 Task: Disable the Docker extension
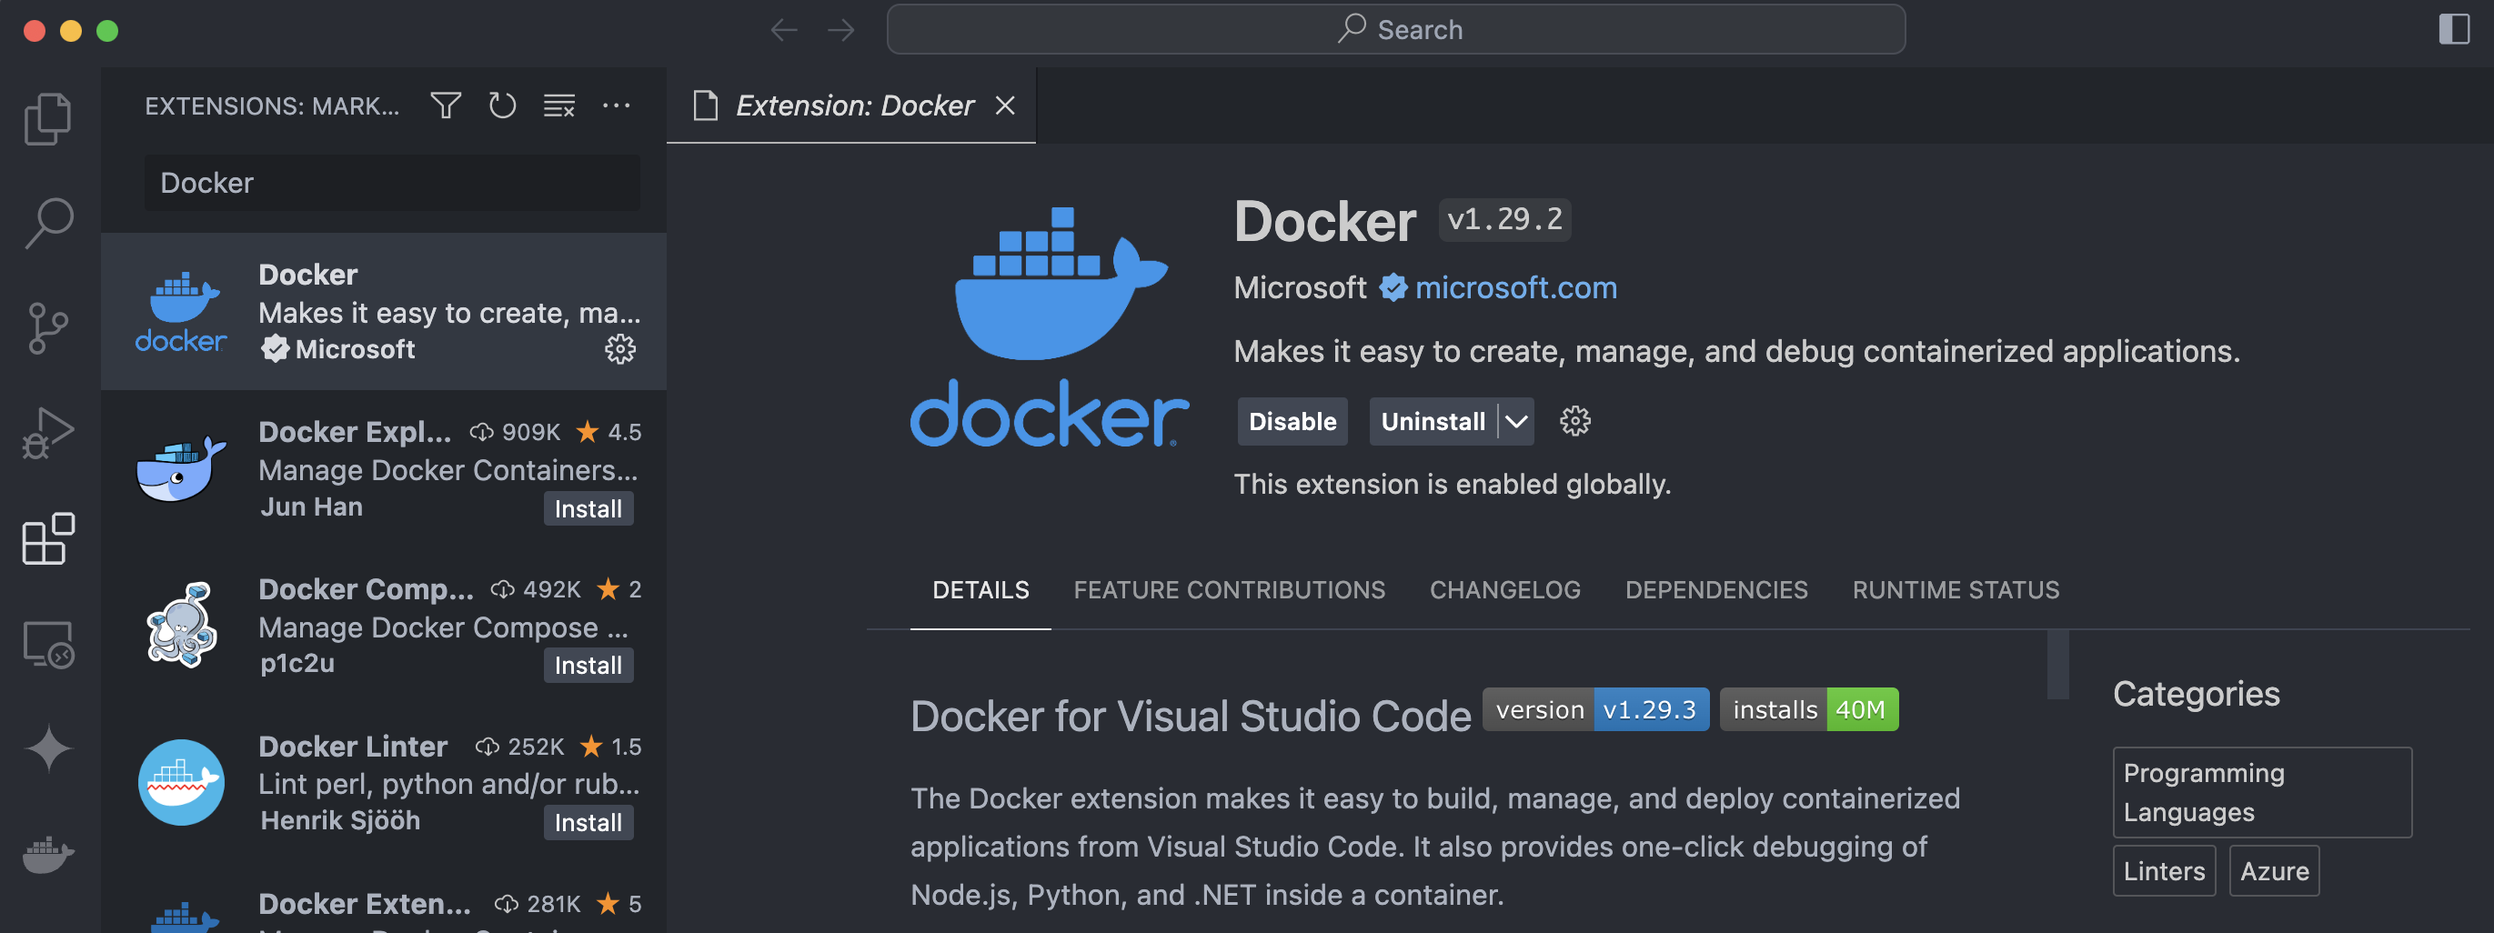pyautogui.click(x=1292, y=421)
